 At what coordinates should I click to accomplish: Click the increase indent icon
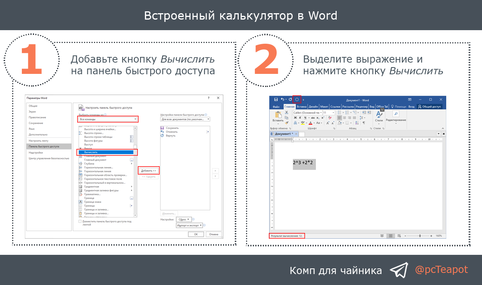(x=369, y=113)
